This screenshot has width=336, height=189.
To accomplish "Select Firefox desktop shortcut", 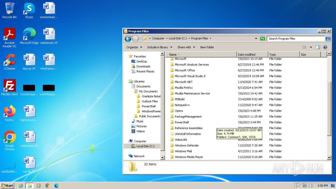I will [x=9, y=113].
